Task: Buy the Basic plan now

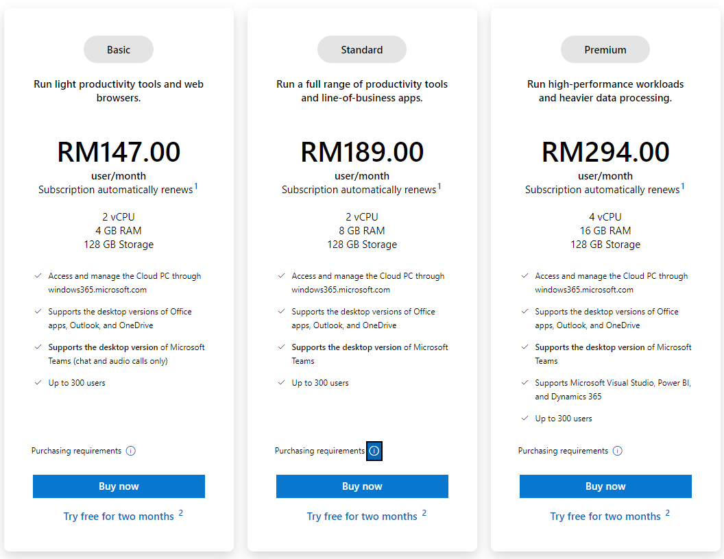Action: click(x=119, y=486)
